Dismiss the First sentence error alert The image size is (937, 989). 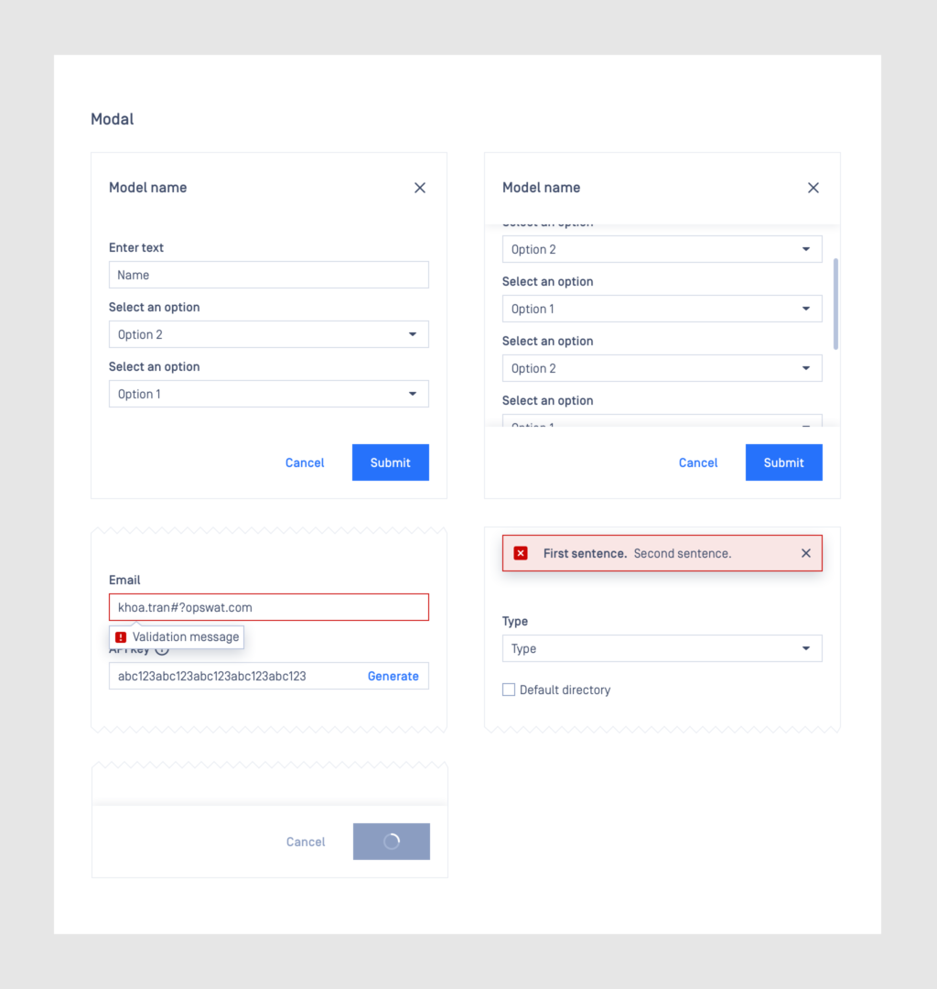(806, 553)
